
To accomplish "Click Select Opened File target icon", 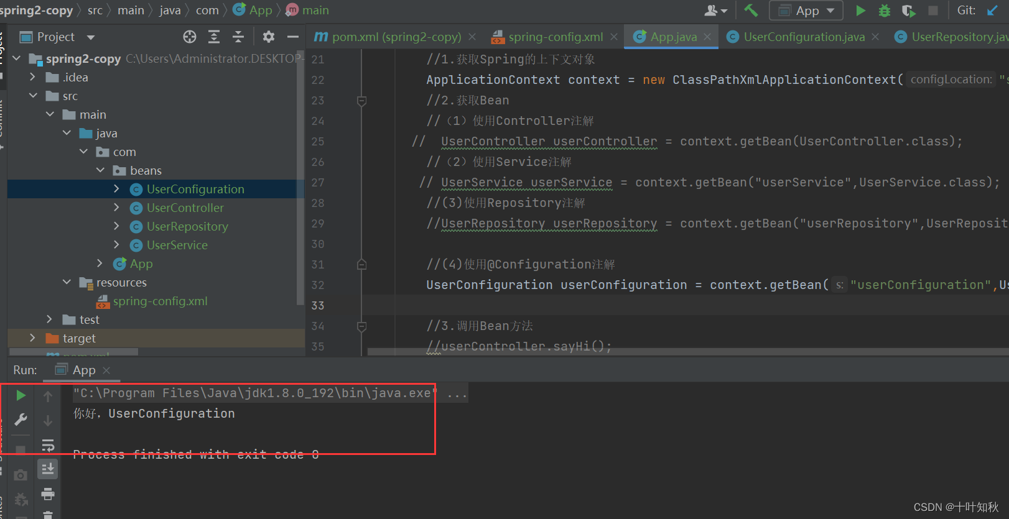I will click(x=190, y=37).
